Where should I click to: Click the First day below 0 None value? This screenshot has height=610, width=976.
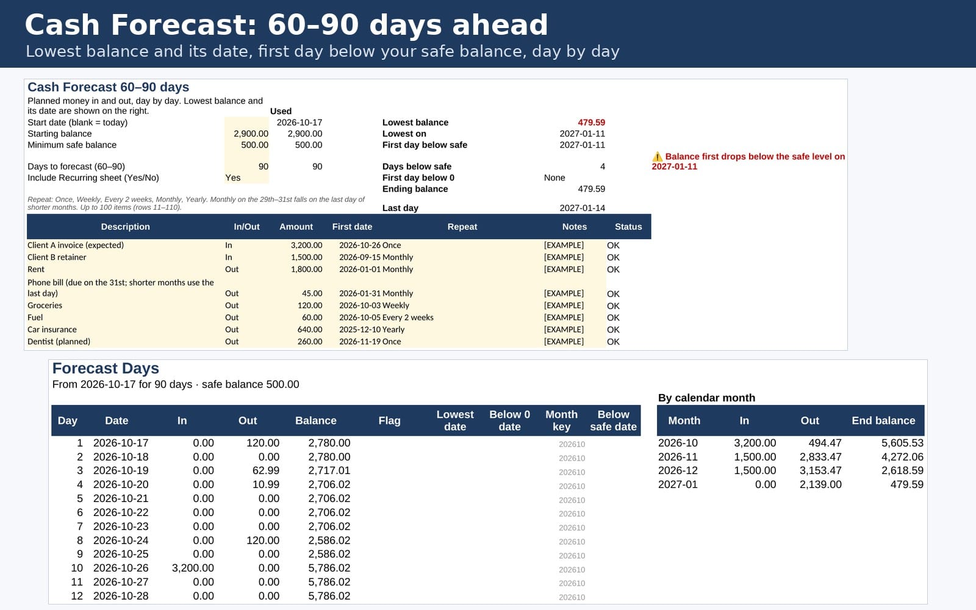point(554,178)
